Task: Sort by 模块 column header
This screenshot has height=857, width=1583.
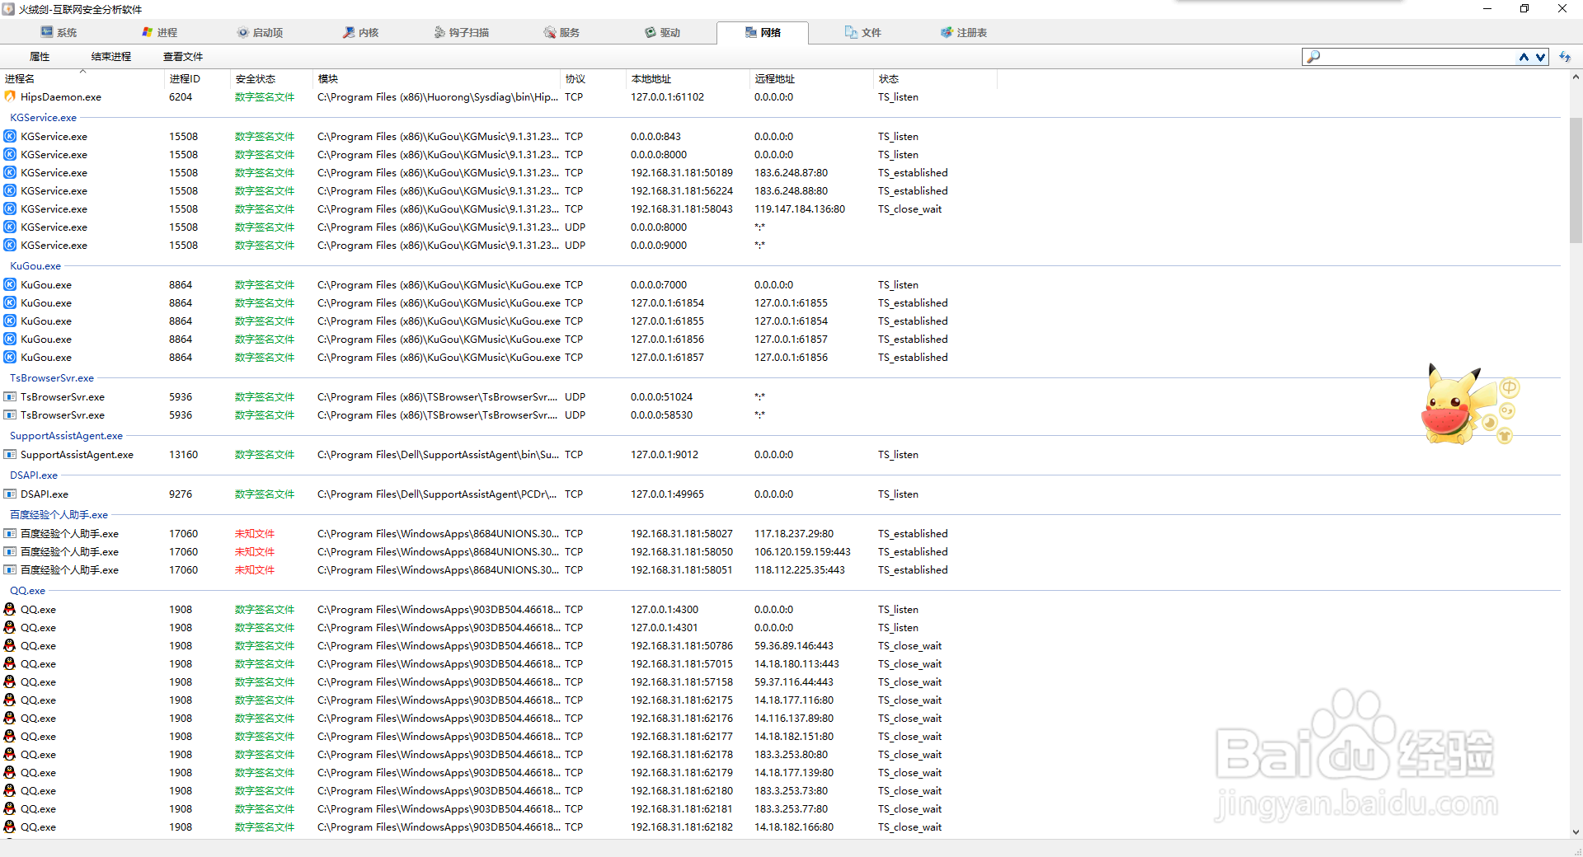Action: (437, 79)
